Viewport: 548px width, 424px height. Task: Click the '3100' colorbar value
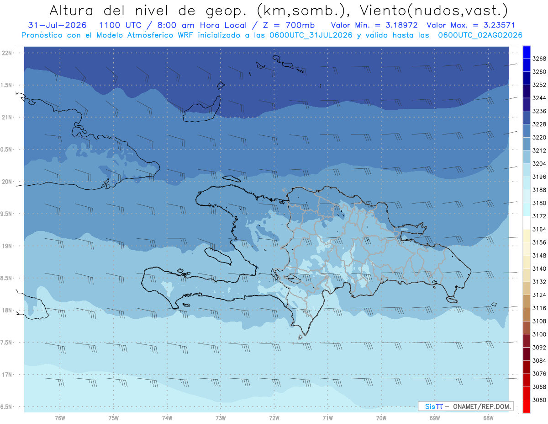click(x=539, y=334)
